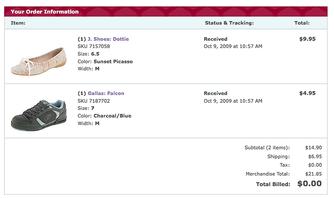Screen dimensions: 334x198
Task: Select the Sunset Picasso color label
Action: click(x=113, y=62)
